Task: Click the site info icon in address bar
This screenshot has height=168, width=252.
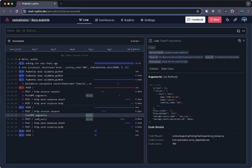Action: pos(25,11)
